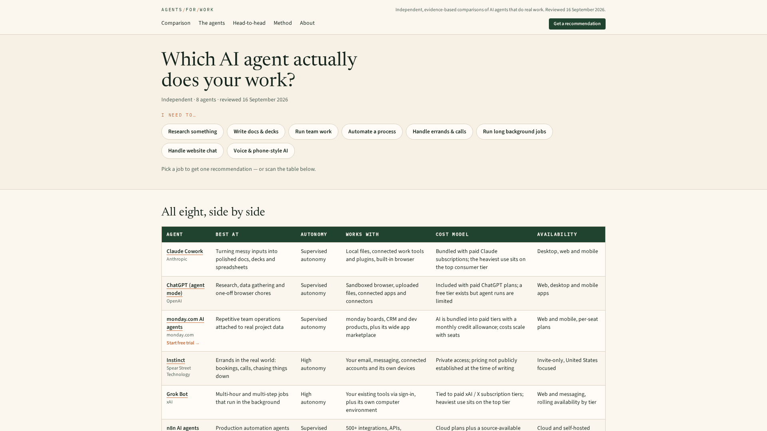The height and width of the screenshot is (431, 767).
Task: Pick the Run team work chip
Action: tap(313, 132)
